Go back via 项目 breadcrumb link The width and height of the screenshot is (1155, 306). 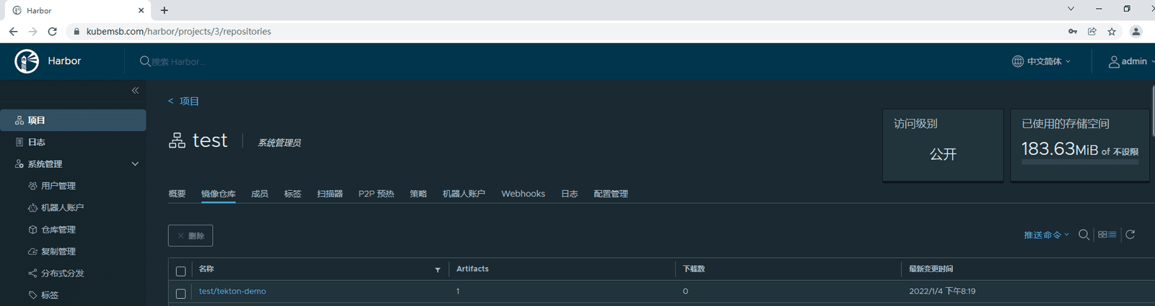coord(189,102)
